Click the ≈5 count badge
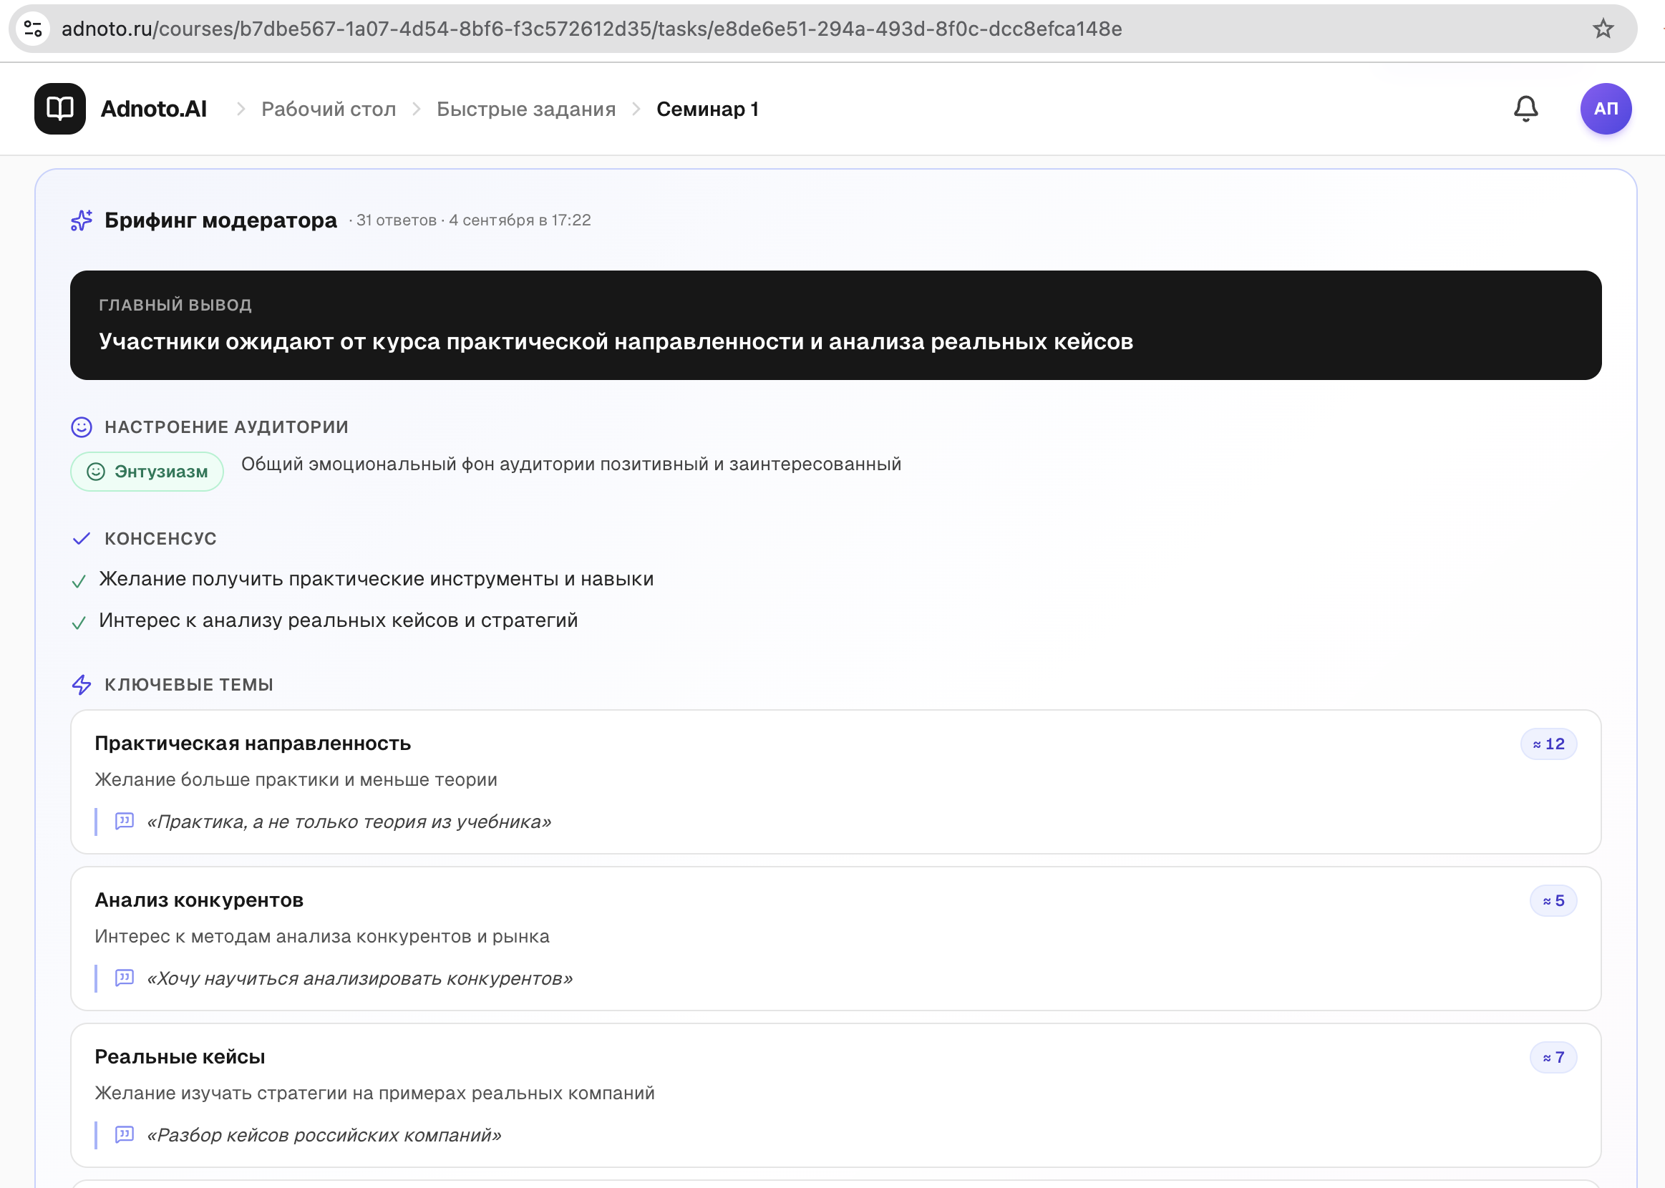This screenshot has width=1665, height=1188. [x=1553, y=900]
